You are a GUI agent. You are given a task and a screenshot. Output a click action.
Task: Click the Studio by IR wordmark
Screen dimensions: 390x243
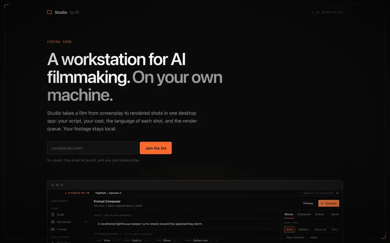(67, 12)
